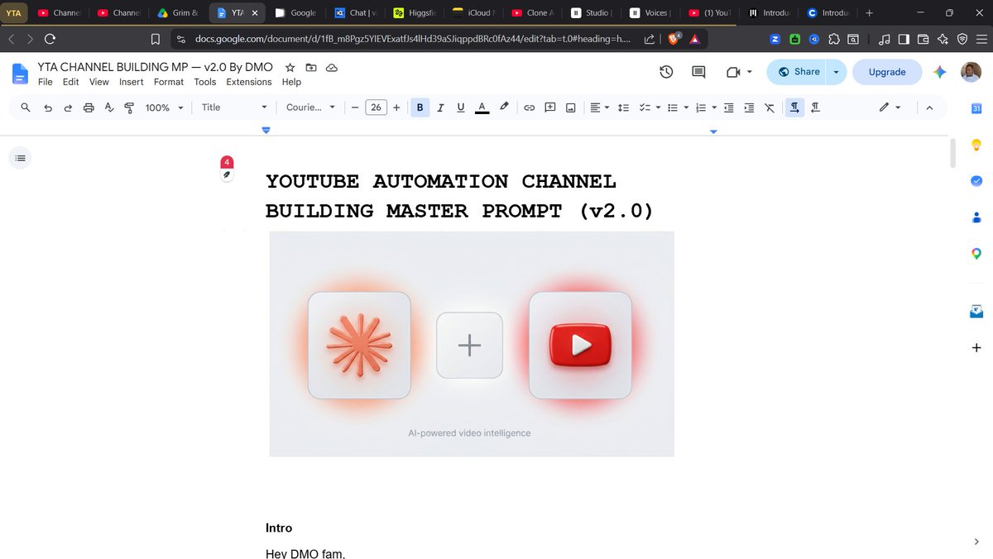
Task: View cloud save document status
Action: [331, 67]
